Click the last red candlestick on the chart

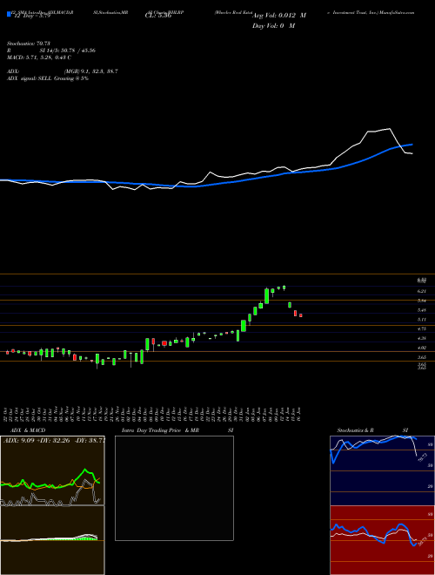pos(301,315)
